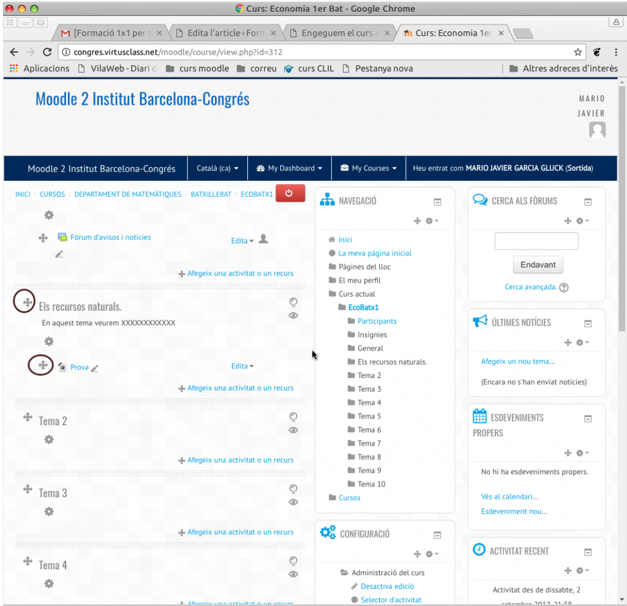Open the gear settings for Tema 4

(x=49, y=583)
